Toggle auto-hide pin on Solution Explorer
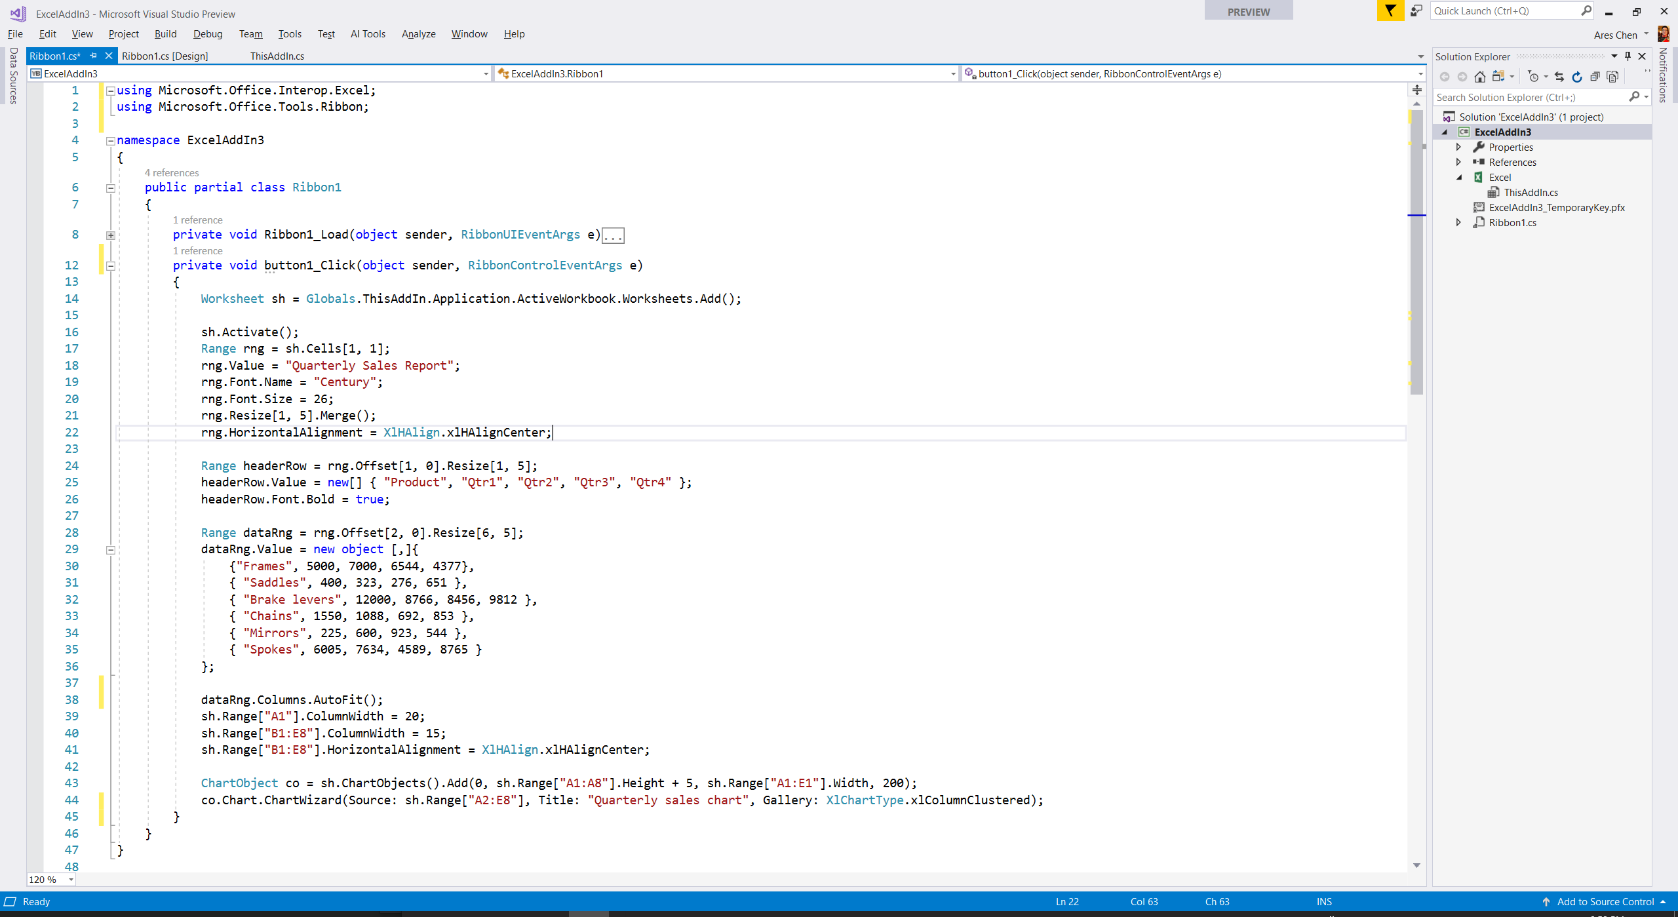Image resolution: width=1678 pixels, height=917 pixels. click(x=1628, y=56)
